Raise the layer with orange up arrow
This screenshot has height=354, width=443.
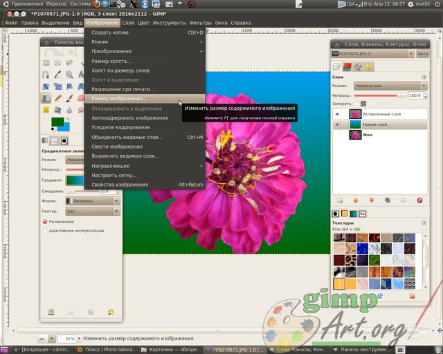tap(356, 200)
